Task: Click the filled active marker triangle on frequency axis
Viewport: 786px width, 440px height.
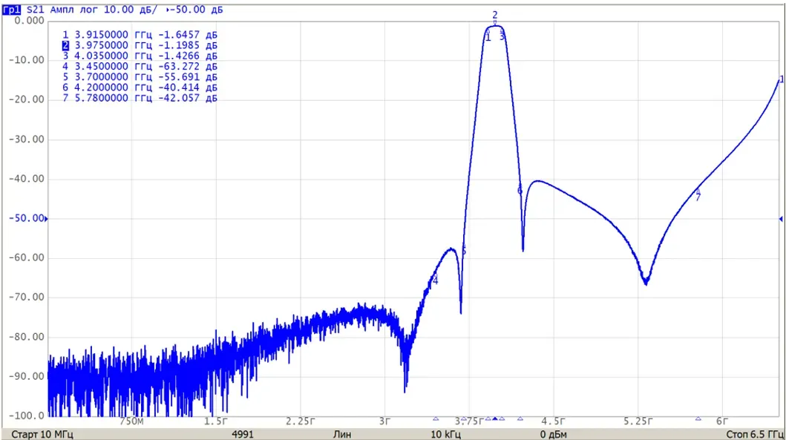Action: point(495,418)
